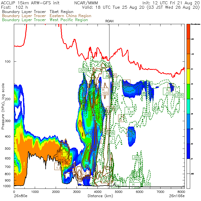Click the plot title 'ACCLIP 15km ARW-GFS init'
The height and width of the screenshot is (201, 201).
(x=30, y=3)
